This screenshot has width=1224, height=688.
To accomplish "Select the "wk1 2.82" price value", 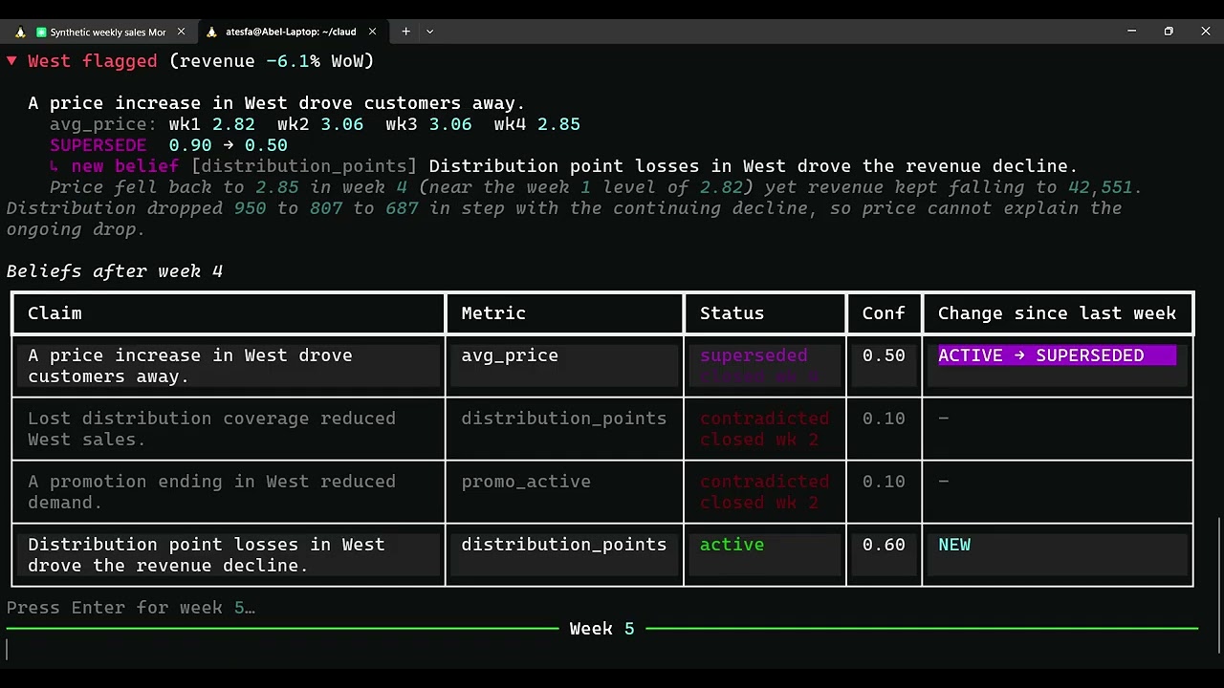I will point(211,124).
